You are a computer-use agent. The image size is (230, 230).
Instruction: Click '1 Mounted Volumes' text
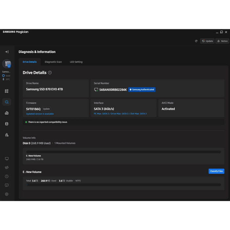click(x=65, y=143)
